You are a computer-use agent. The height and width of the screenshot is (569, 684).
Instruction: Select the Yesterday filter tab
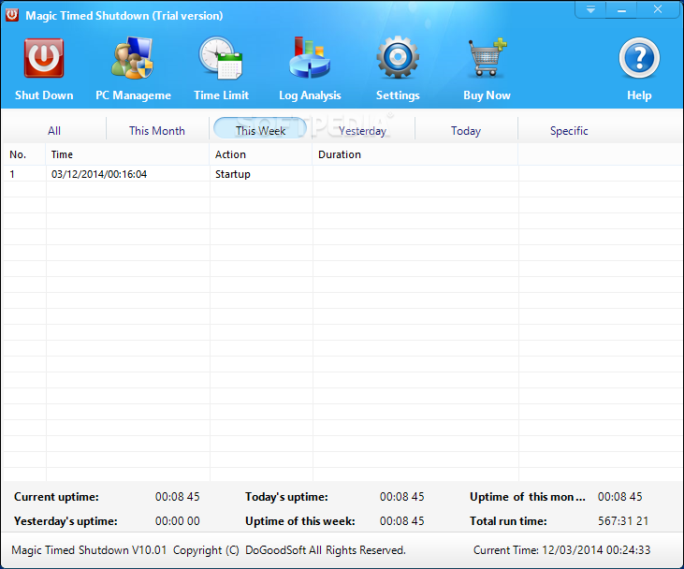point(363,130)
